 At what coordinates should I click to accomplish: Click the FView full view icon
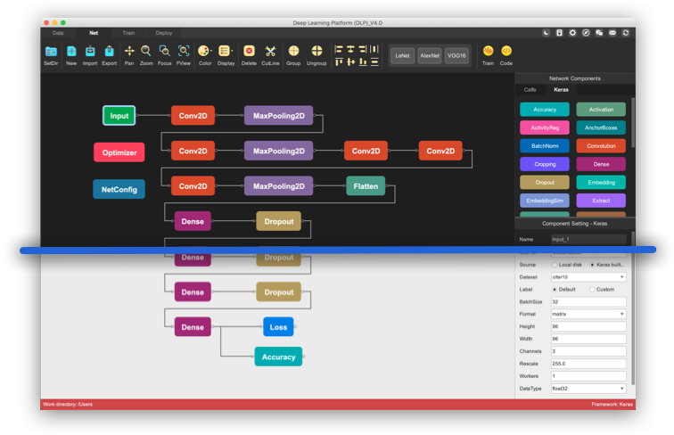pyautogui.click(x=184, y=51)
